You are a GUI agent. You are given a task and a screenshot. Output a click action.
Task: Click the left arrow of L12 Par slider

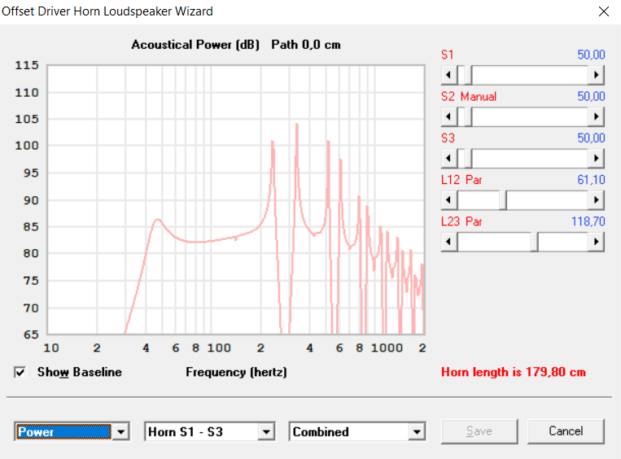tap(449, 200)
